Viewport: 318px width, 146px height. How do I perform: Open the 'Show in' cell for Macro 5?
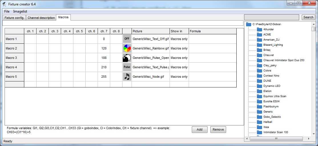pyautogui.click(x=179, y=77)
